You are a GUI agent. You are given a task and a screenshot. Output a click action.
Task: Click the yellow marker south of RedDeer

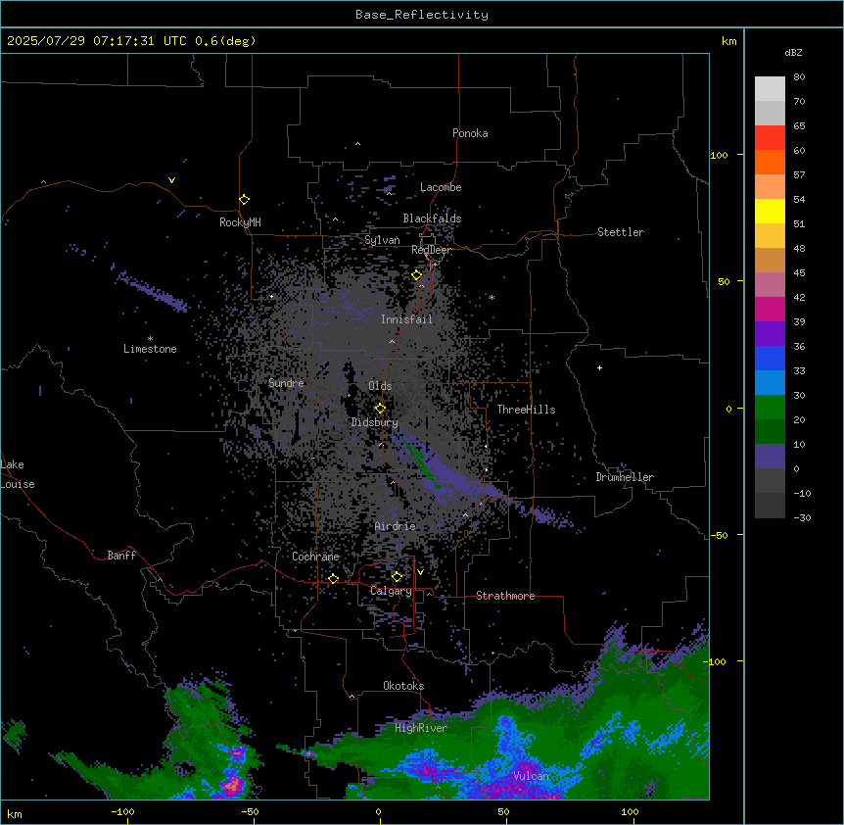417,275
